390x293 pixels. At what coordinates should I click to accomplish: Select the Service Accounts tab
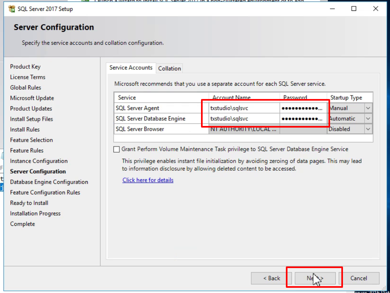(x=131, y=68)
